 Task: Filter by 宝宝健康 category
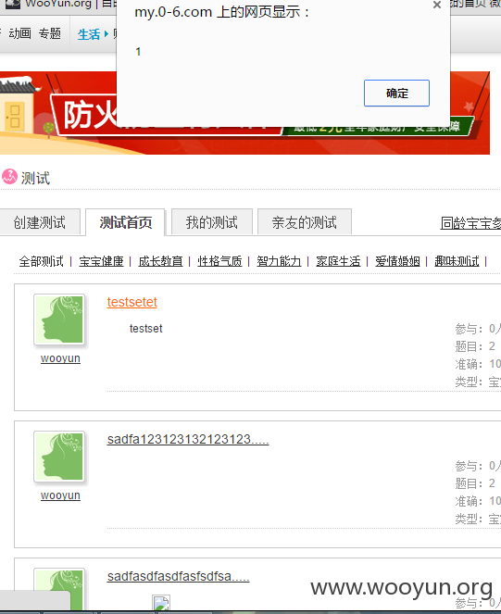(x=101, y=261)
